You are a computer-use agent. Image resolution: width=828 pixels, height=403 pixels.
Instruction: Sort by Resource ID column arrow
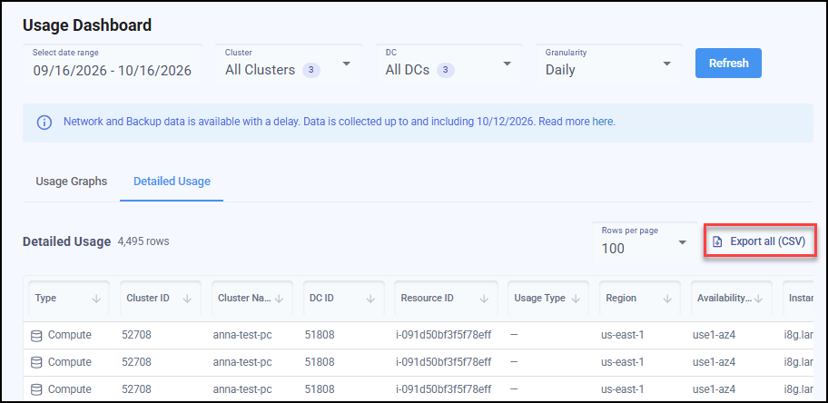click(x=484, y=299)
